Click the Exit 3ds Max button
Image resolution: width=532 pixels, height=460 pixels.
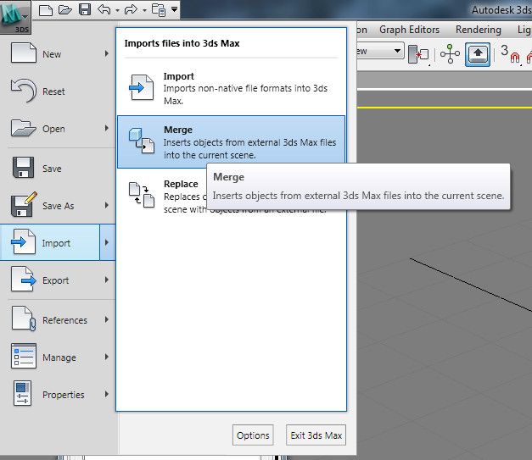[316, 435]
